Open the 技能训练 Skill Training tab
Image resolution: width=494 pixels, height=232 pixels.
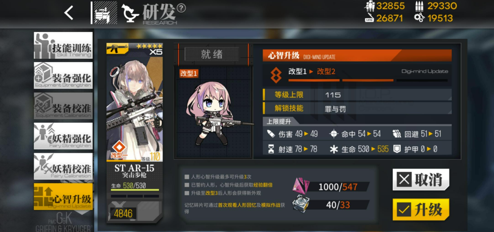pos(63,45)
